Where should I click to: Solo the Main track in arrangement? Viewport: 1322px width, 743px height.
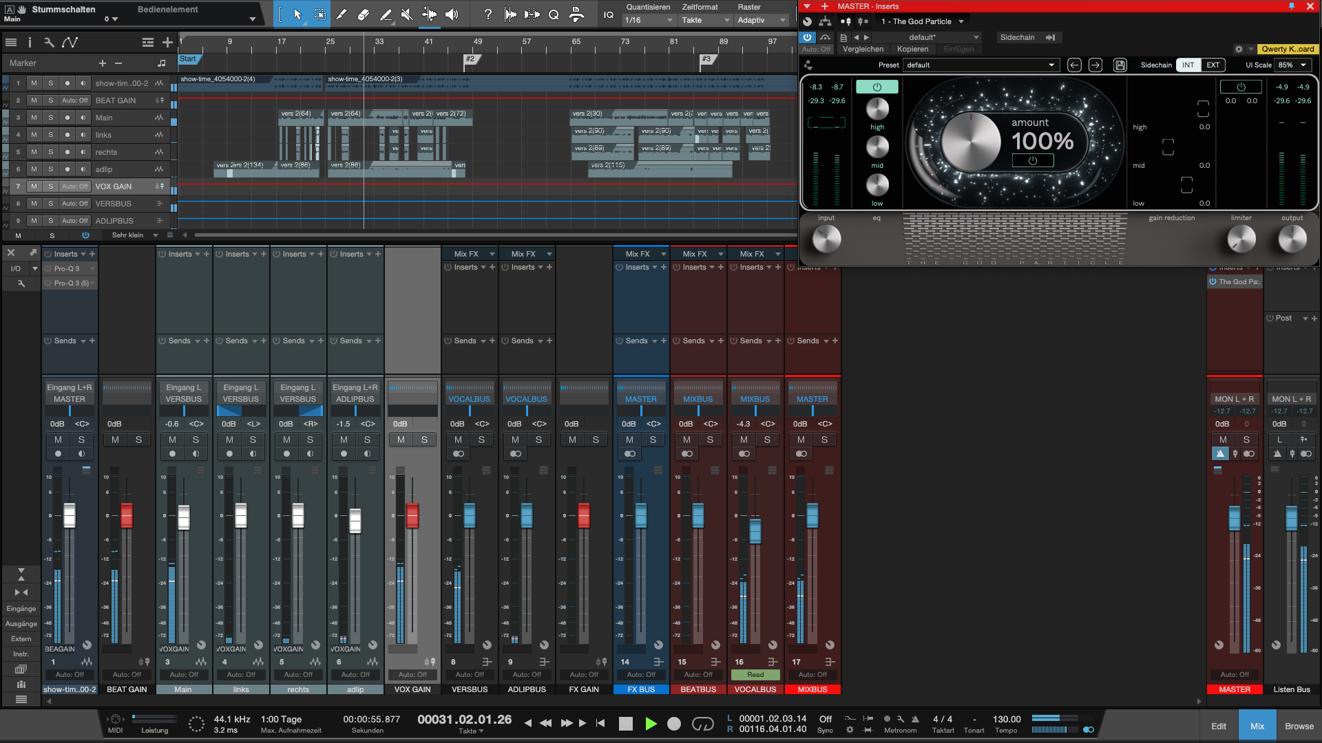coord(50,118)
